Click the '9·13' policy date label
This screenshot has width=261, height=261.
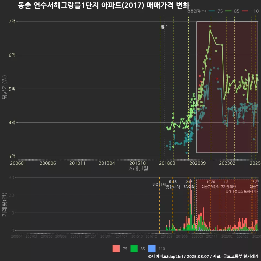click(x=173, y=182)
